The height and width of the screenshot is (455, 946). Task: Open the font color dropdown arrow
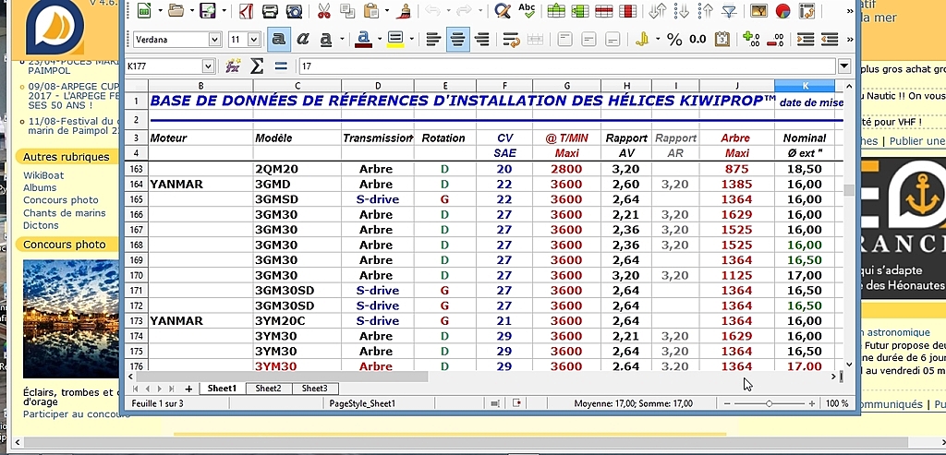coord(380,40)
